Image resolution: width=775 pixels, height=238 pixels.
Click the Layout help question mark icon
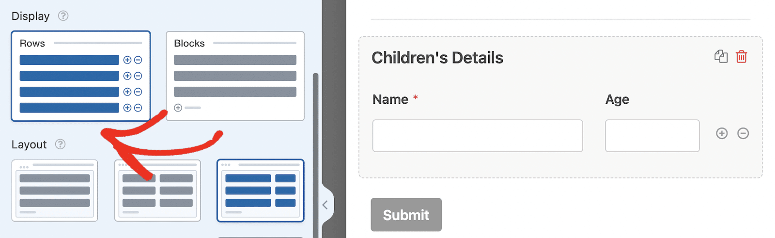pyautogui.click(x=60, y=144)
